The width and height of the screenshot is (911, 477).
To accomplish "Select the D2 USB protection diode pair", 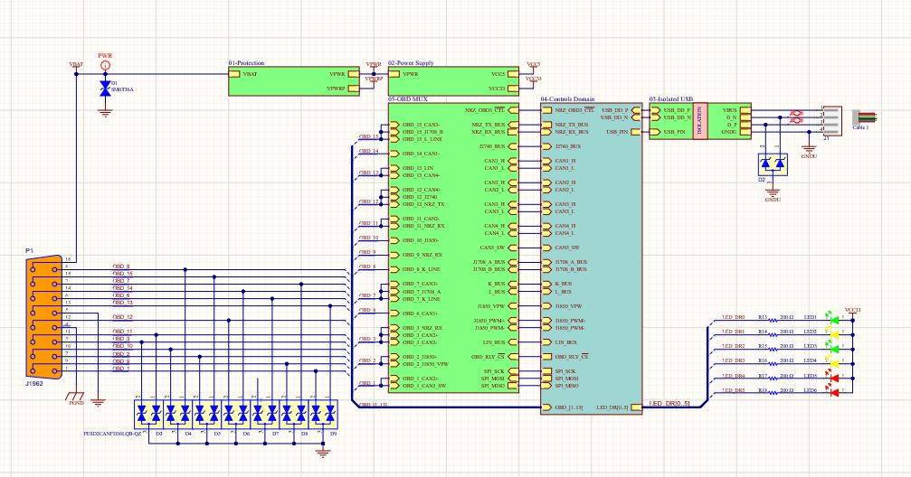I will point(773,164).
